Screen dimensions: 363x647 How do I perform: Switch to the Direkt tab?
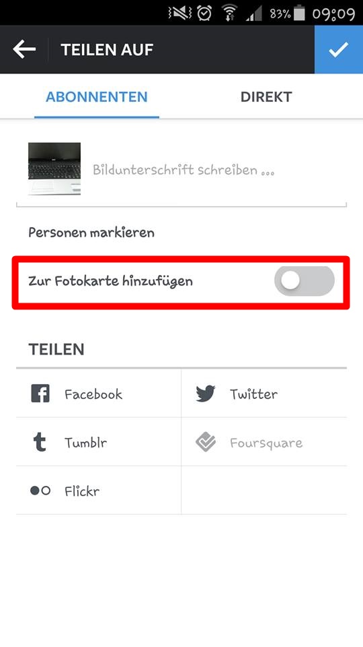tap(266, 97)
